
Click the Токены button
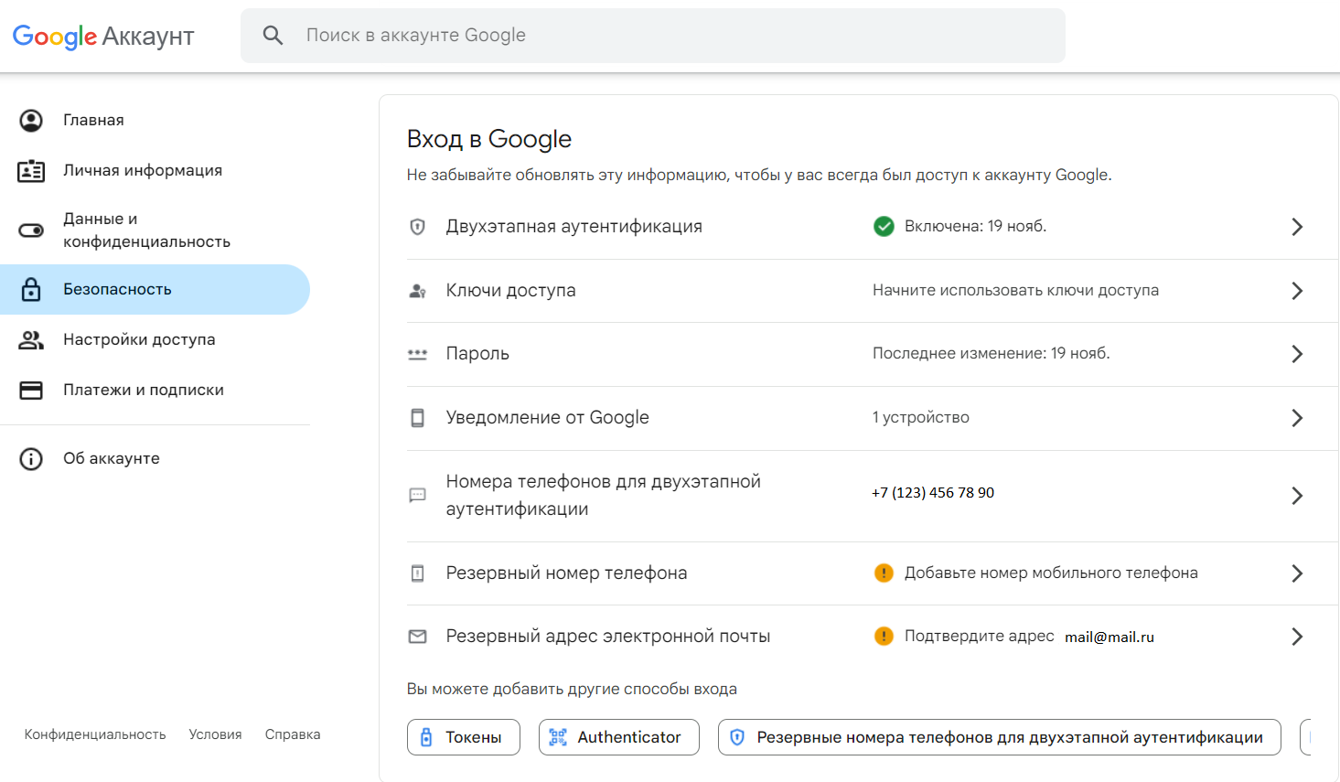click(x=464, y=737)
